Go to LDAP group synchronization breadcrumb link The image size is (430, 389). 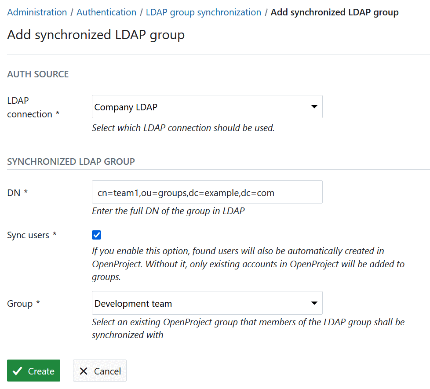(203, 12)
